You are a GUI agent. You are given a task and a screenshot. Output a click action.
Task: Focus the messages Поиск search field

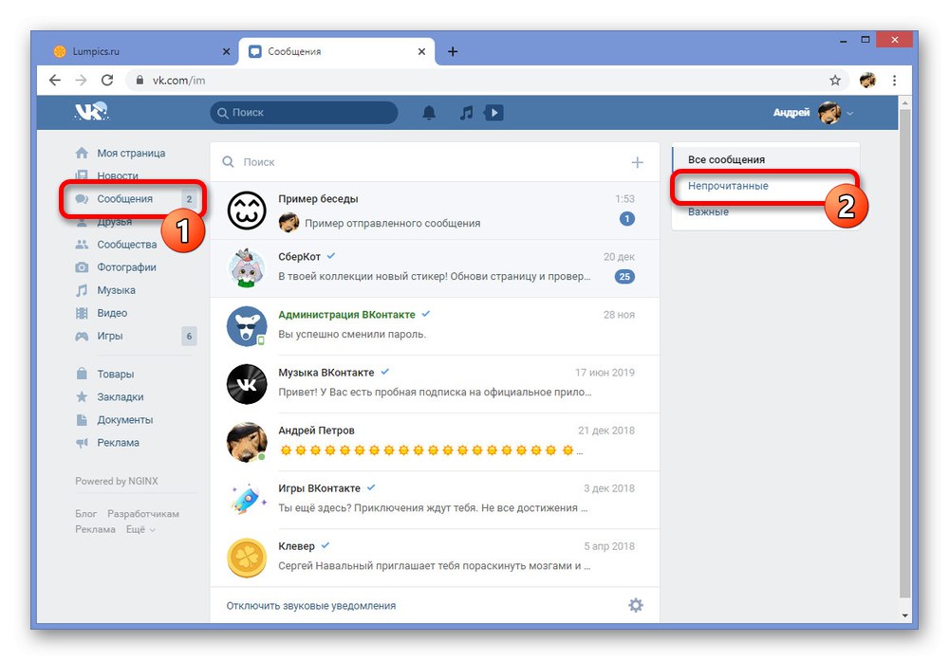click(x=423, y=162)
